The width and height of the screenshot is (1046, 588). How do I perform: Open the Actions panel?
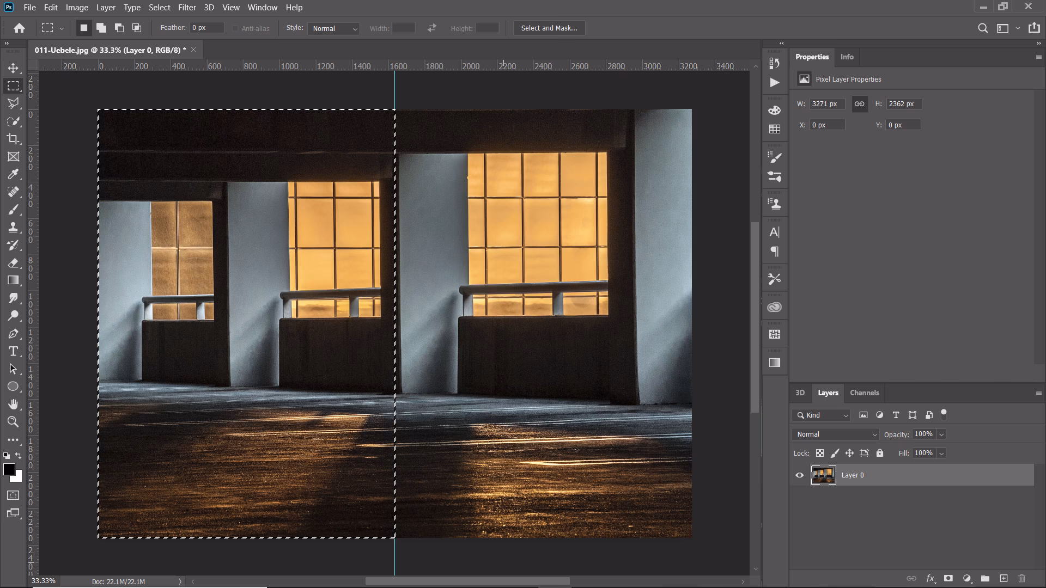click(x=774, y=82)
